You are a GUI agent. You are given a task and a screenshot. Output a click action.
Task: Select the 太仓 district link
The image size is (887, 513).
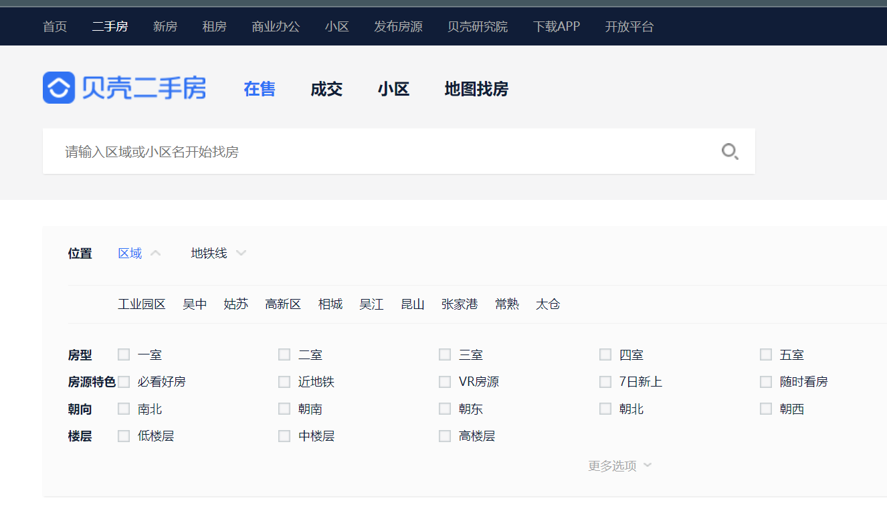pyautogui.click(x=548, y=304)
